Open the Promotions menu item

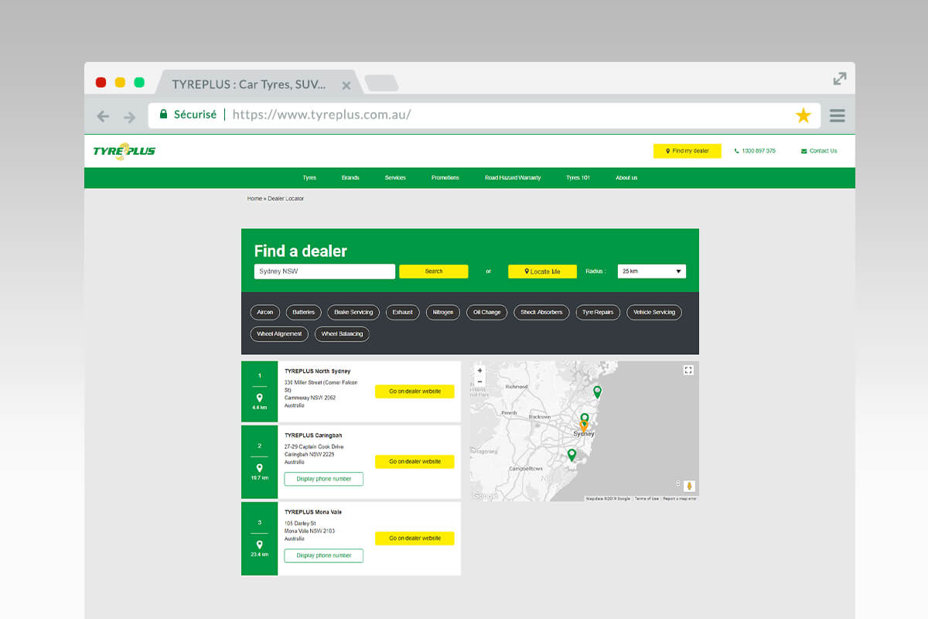(445, 178)
